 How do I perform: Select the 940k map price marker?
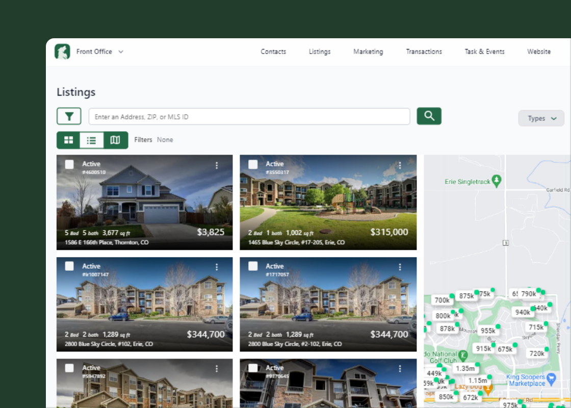(523, 312)
